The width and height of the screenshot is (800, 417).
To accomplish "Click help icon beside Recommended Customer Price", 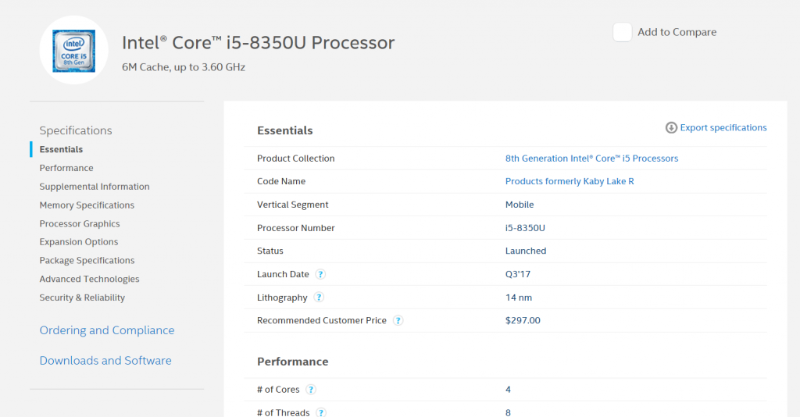I will click(398, 320).
